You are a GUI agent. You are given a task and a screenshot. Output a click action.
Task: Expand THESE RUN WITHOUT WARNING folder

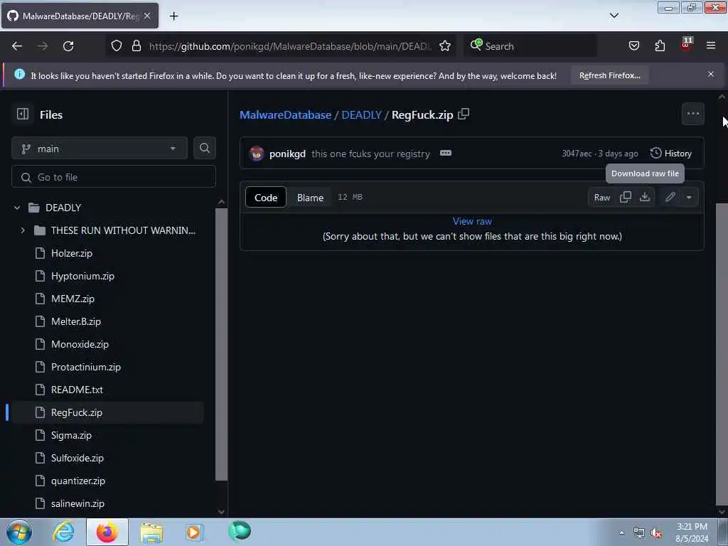[23, 230]
